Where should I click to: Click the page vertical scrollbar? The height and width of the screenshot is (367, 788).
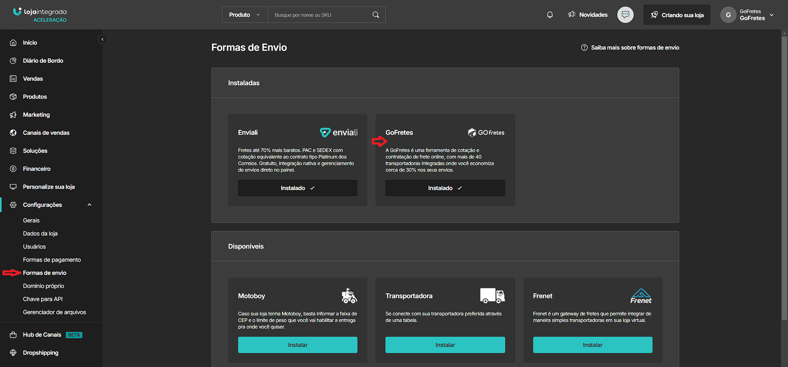[x=784, y=178]
